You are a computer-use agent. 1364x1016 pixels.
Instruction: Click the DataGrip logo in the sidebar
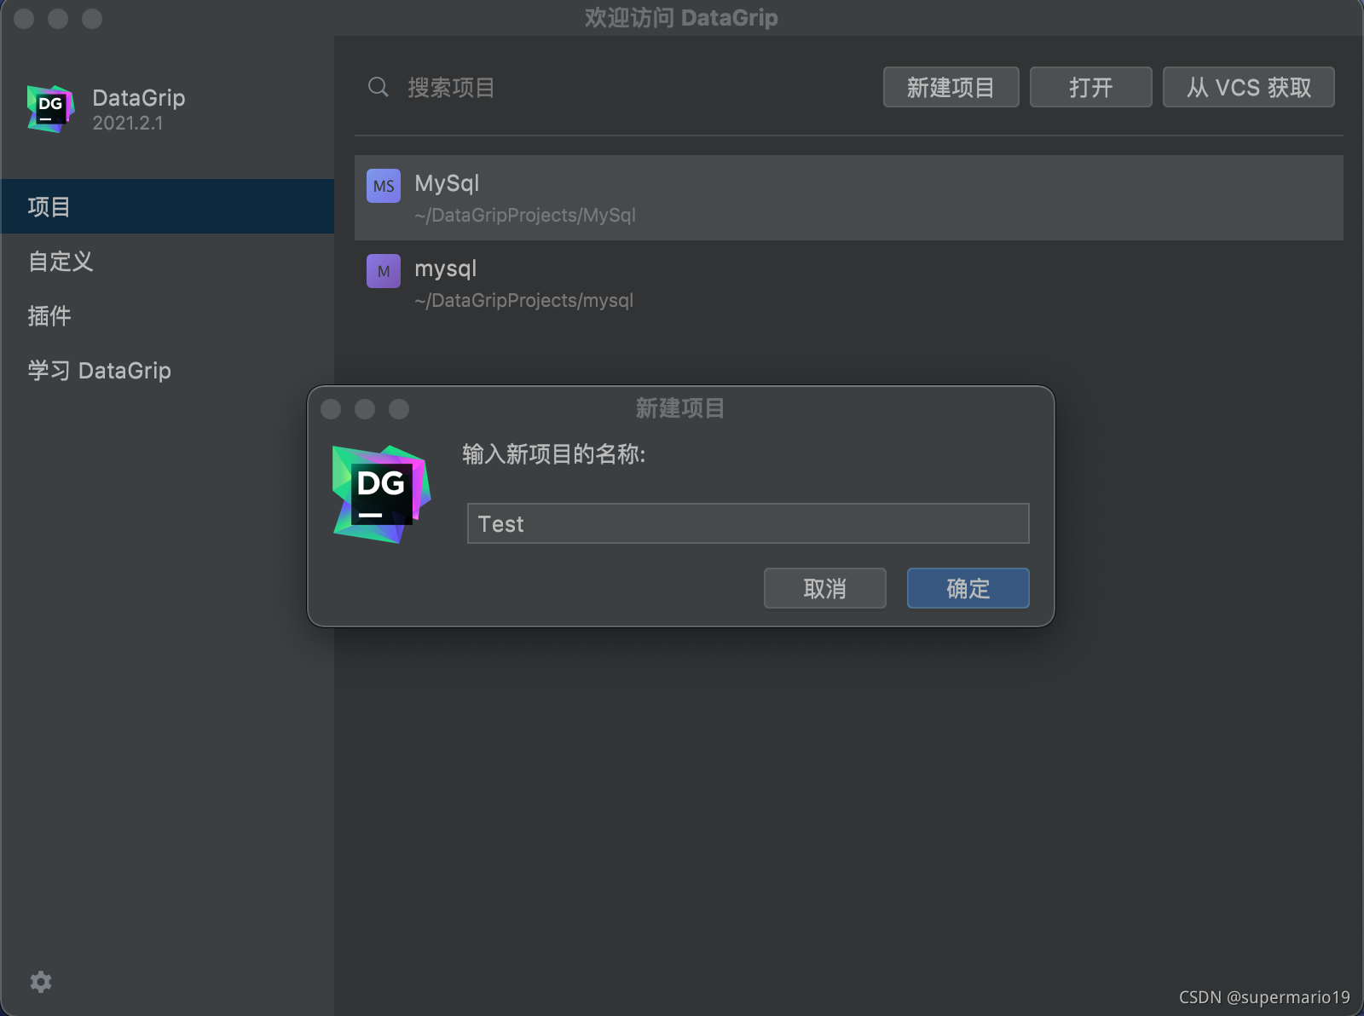click(50, 108)
